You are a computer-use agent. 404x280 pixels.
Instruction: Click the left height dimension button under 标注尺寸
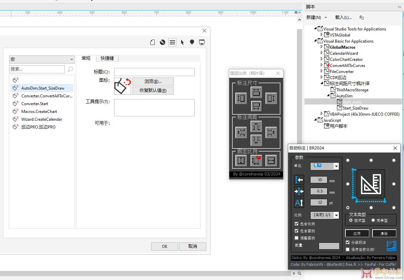click(x=241, y=98)
